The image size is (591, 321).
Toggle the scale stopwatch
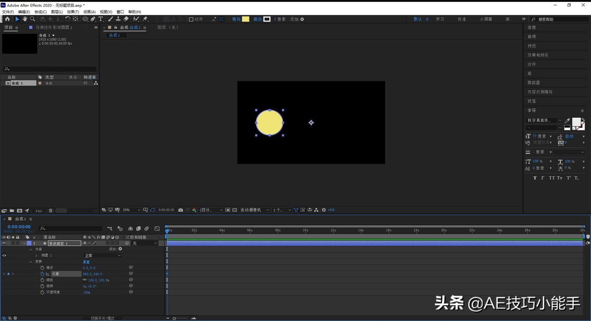click(x=42, y=280)
